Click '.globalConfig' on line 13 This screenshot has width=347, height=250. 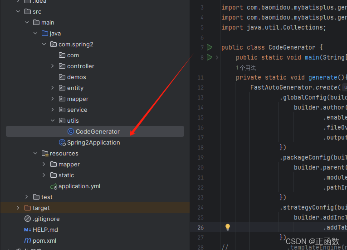click(303, 97)
